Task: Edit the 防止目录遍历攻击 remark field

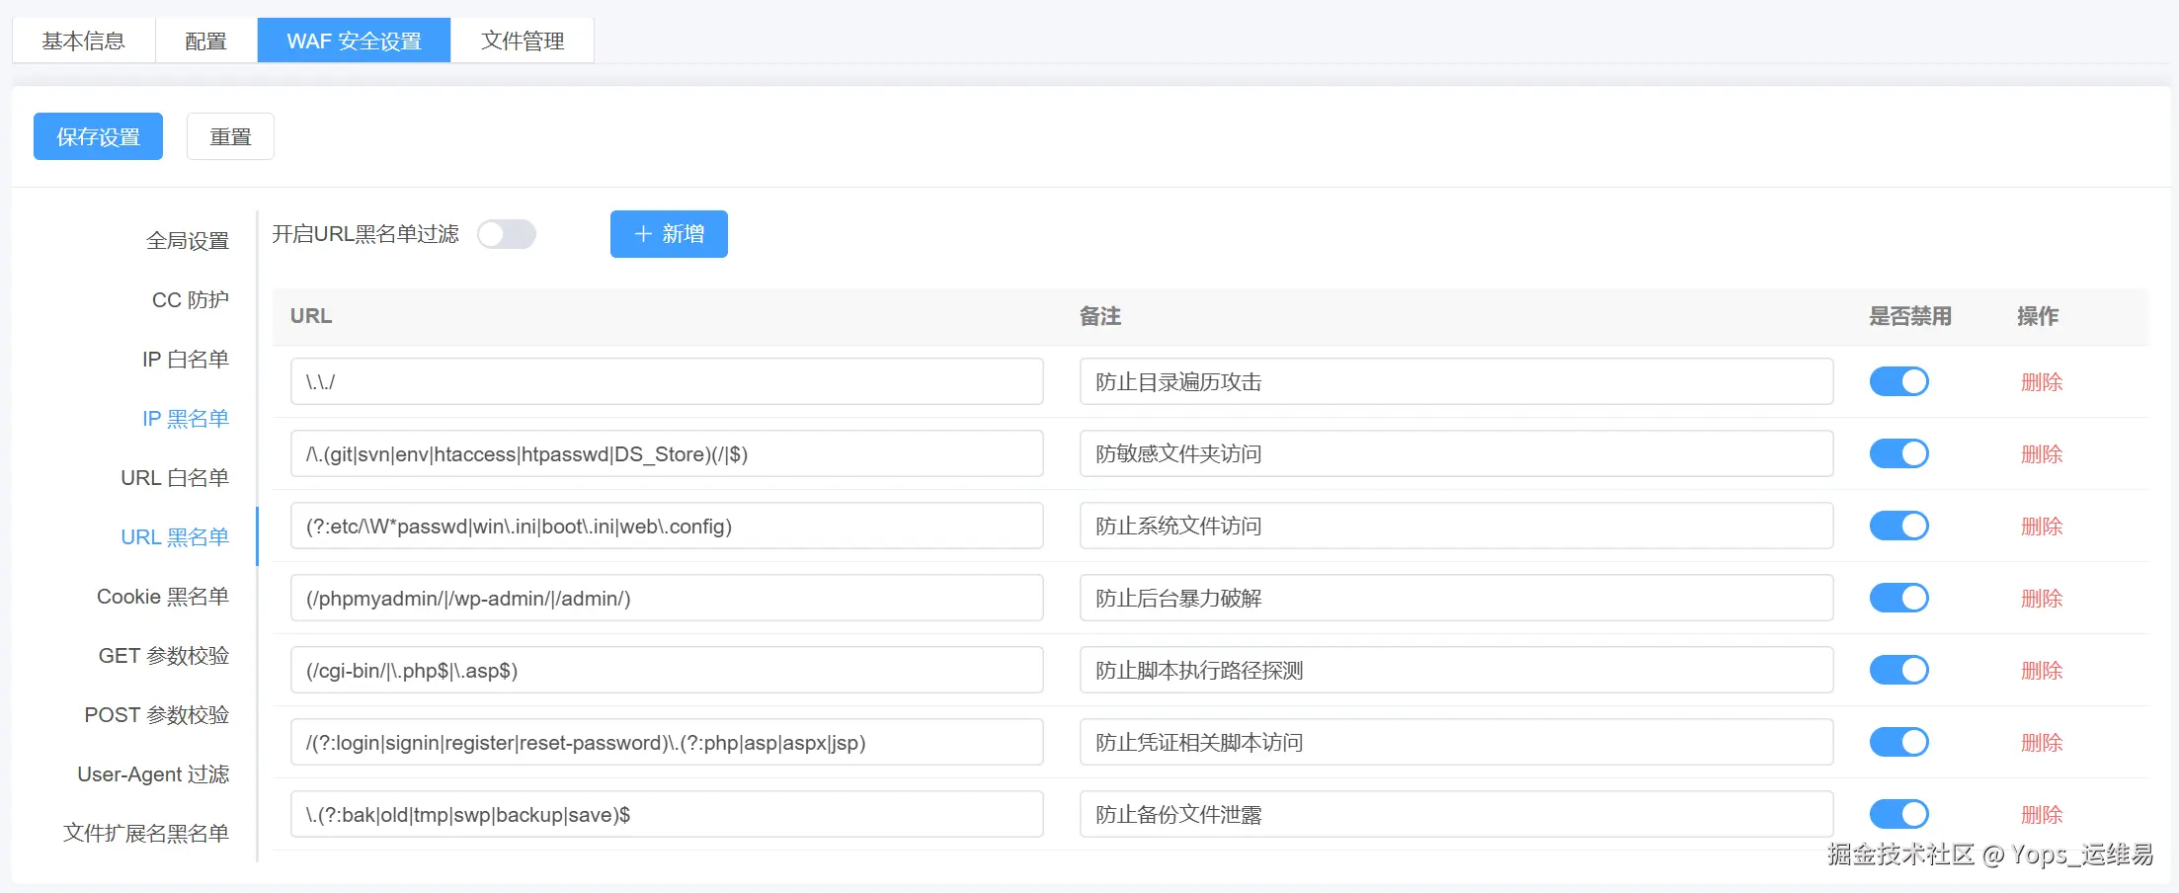Action: pos(1457,381)
